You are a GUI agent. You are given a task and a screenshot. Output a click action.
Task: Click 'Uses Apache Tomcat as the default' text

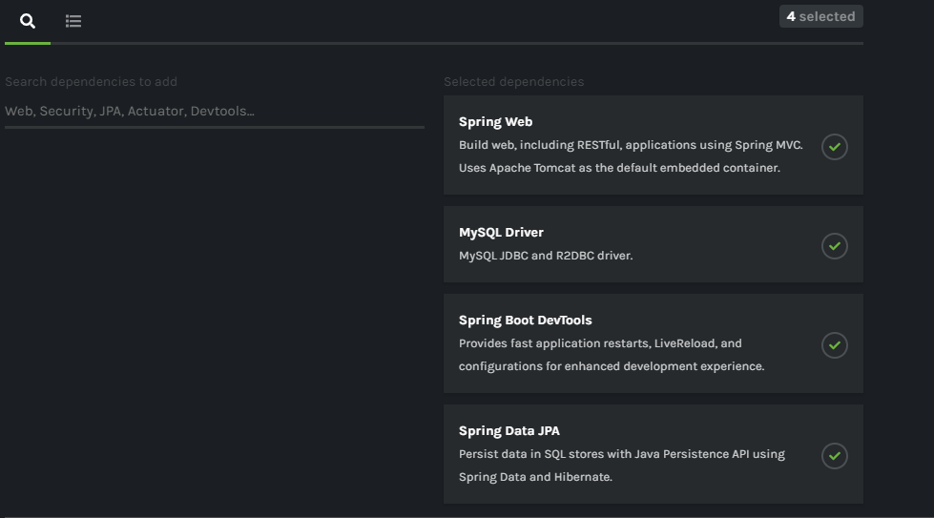coord(557,168)
